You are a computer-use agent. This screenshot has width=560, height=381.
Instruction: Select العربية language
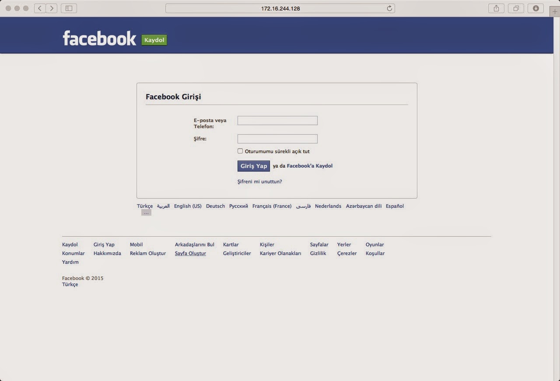point(163,206)
